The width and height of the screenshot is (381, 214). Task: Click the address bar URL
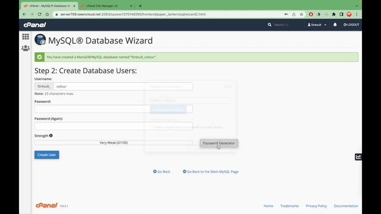coord(133,14)
